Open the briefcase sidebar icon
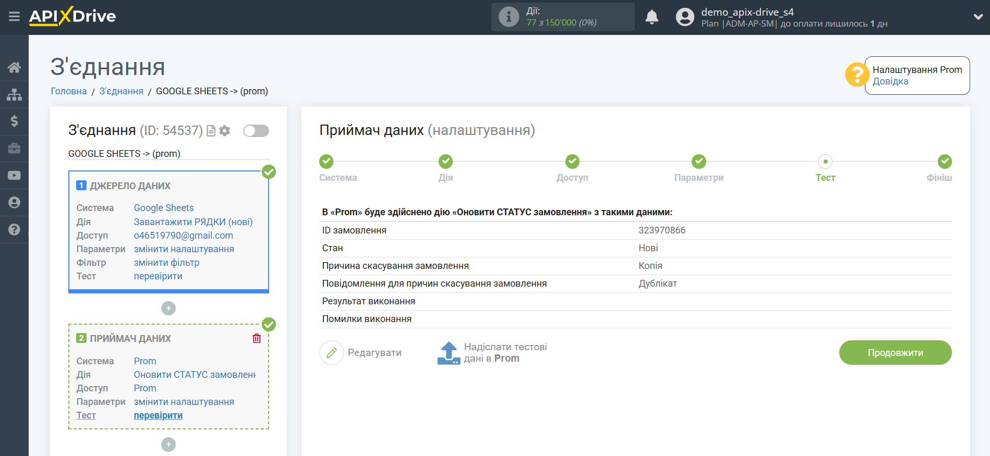 pyautogui.click(x=14, y=149)
